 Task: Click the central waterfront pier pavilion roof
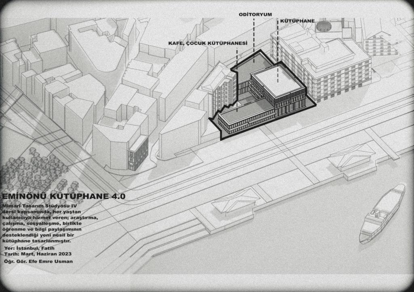[x=235, y=199]
